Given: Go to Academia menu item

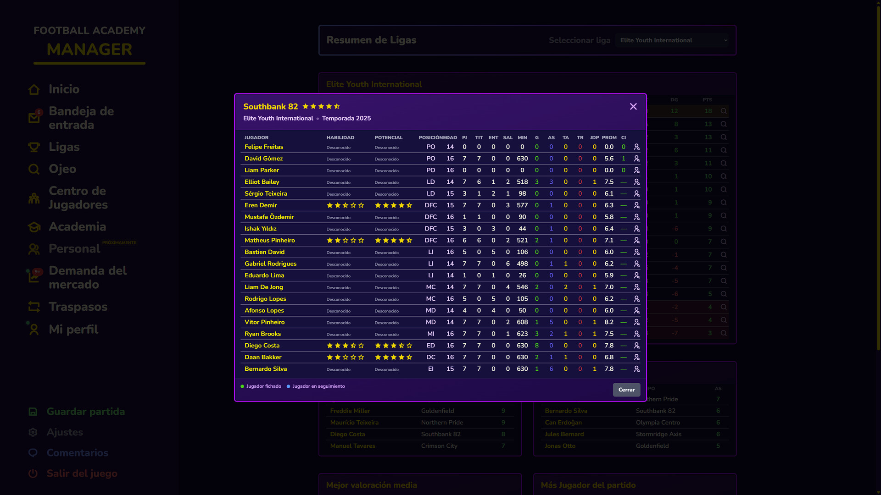Looking at the screenshot, I should click(x=77, y=226).
